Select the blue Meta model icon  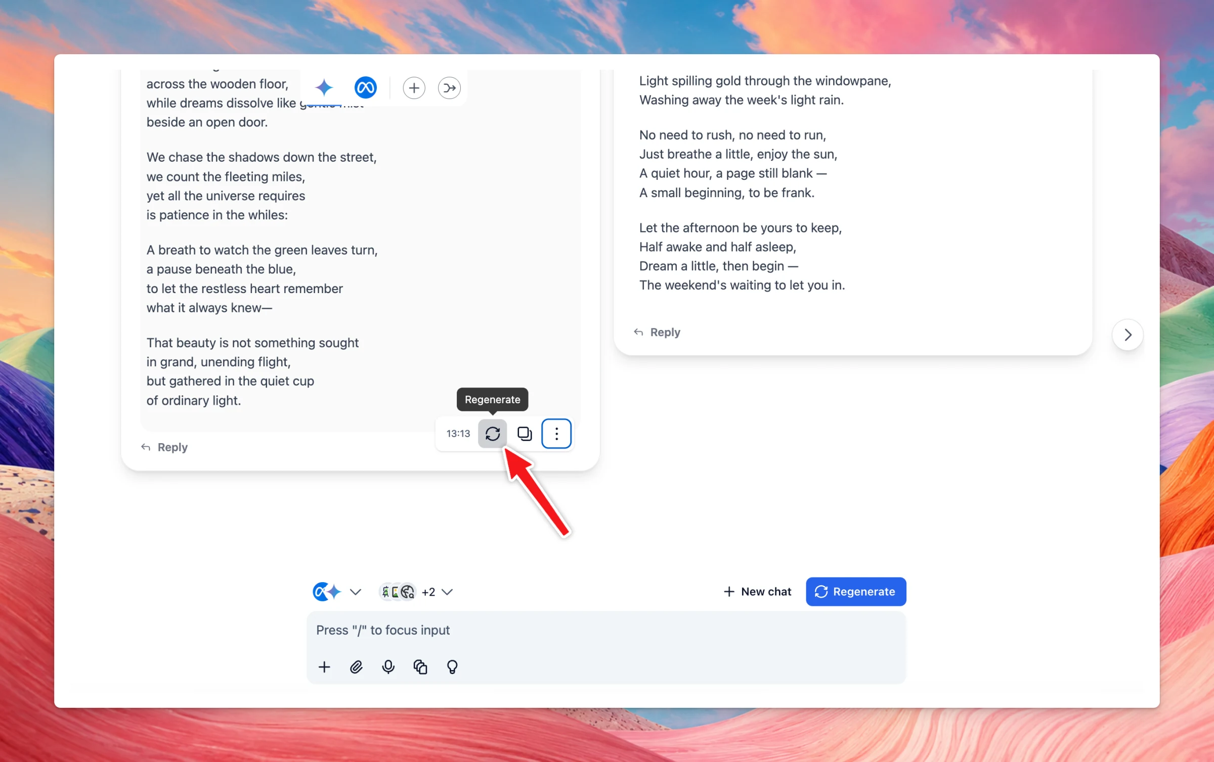coord(365,87)
